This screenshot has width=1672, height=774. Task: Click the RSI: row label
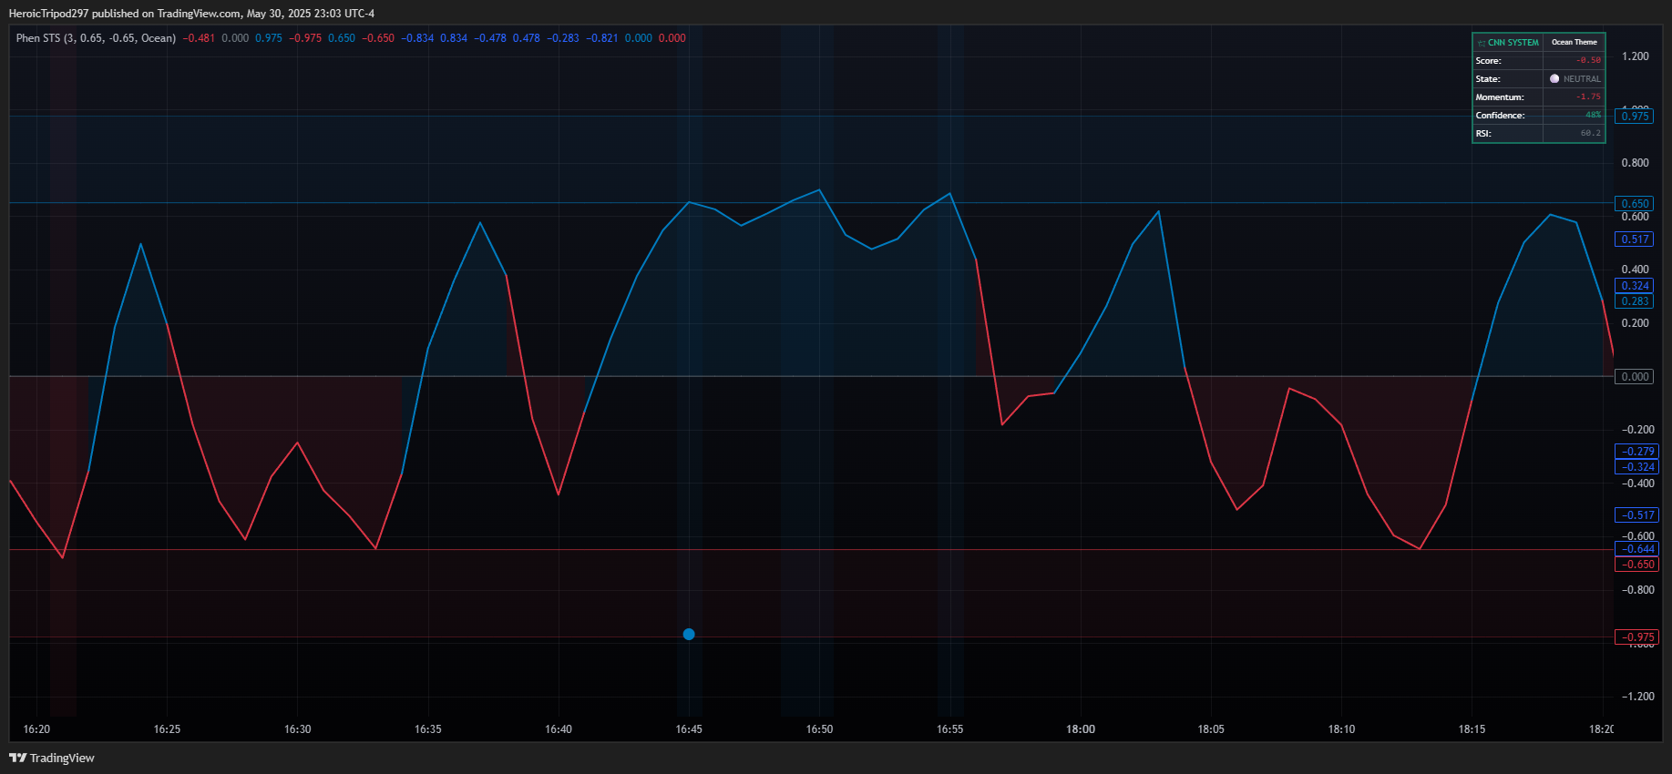point(1483,134)
